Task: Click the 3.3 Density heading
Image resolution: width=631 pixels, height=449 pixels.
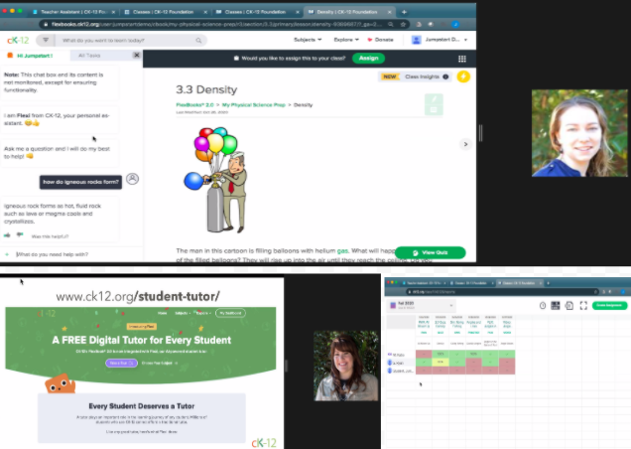Action: click(206, 89)
